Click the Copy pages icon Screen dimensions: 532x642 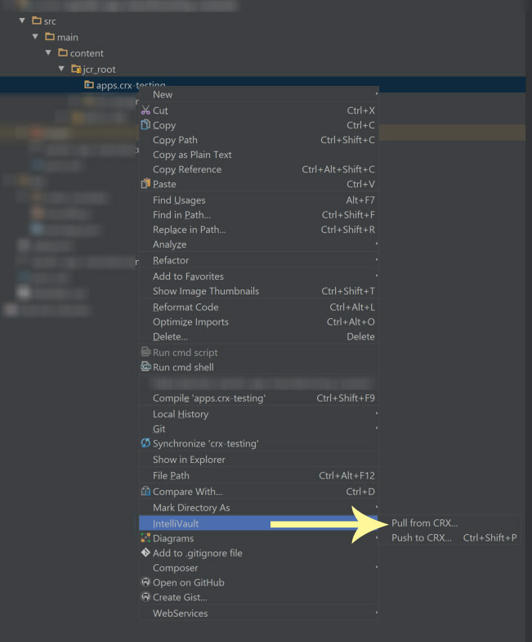(145, 124)
